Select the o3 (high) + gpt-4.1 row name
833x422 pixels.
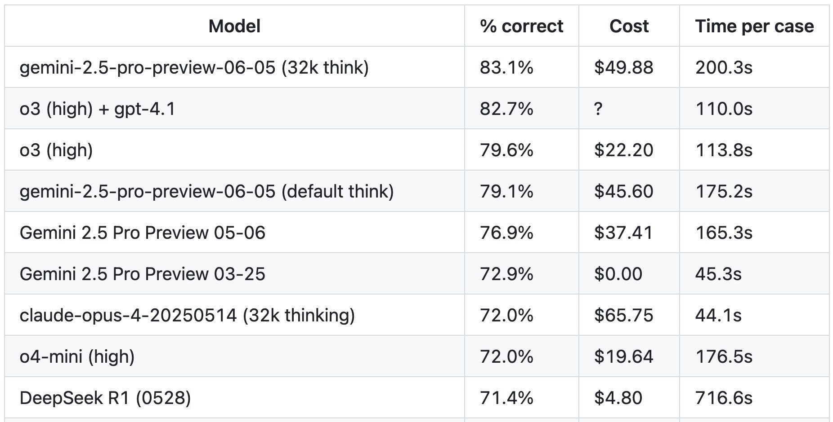pyautogui.click(x=98, y=109)
